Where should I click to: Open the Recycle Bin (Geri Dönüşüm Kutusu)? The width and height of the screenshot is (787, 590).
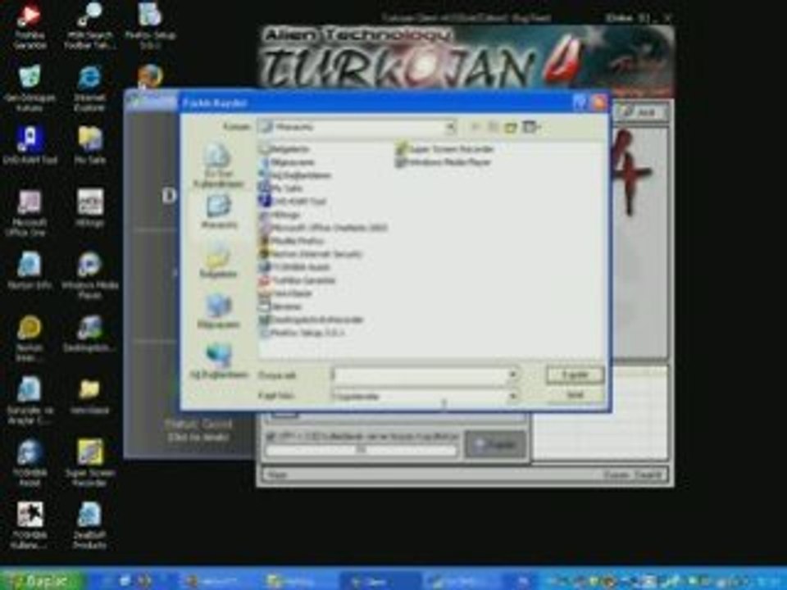30,88
